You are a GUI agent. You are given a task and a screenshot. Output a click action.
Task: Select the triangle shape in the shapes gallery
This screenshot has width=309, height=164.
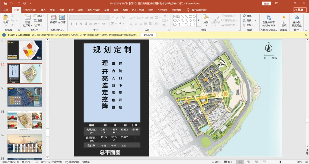pyautogui.click(x=179, y=21)
